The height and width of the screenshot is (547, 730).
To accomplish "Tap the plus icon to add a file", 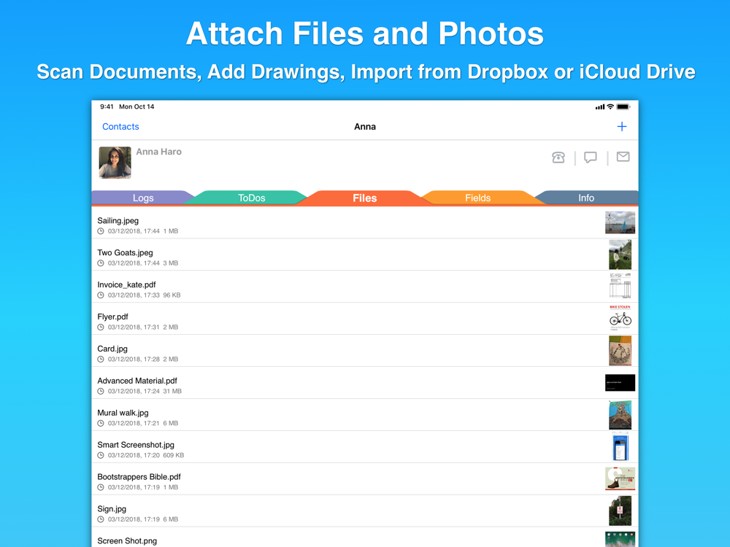I will coord(621,126).
